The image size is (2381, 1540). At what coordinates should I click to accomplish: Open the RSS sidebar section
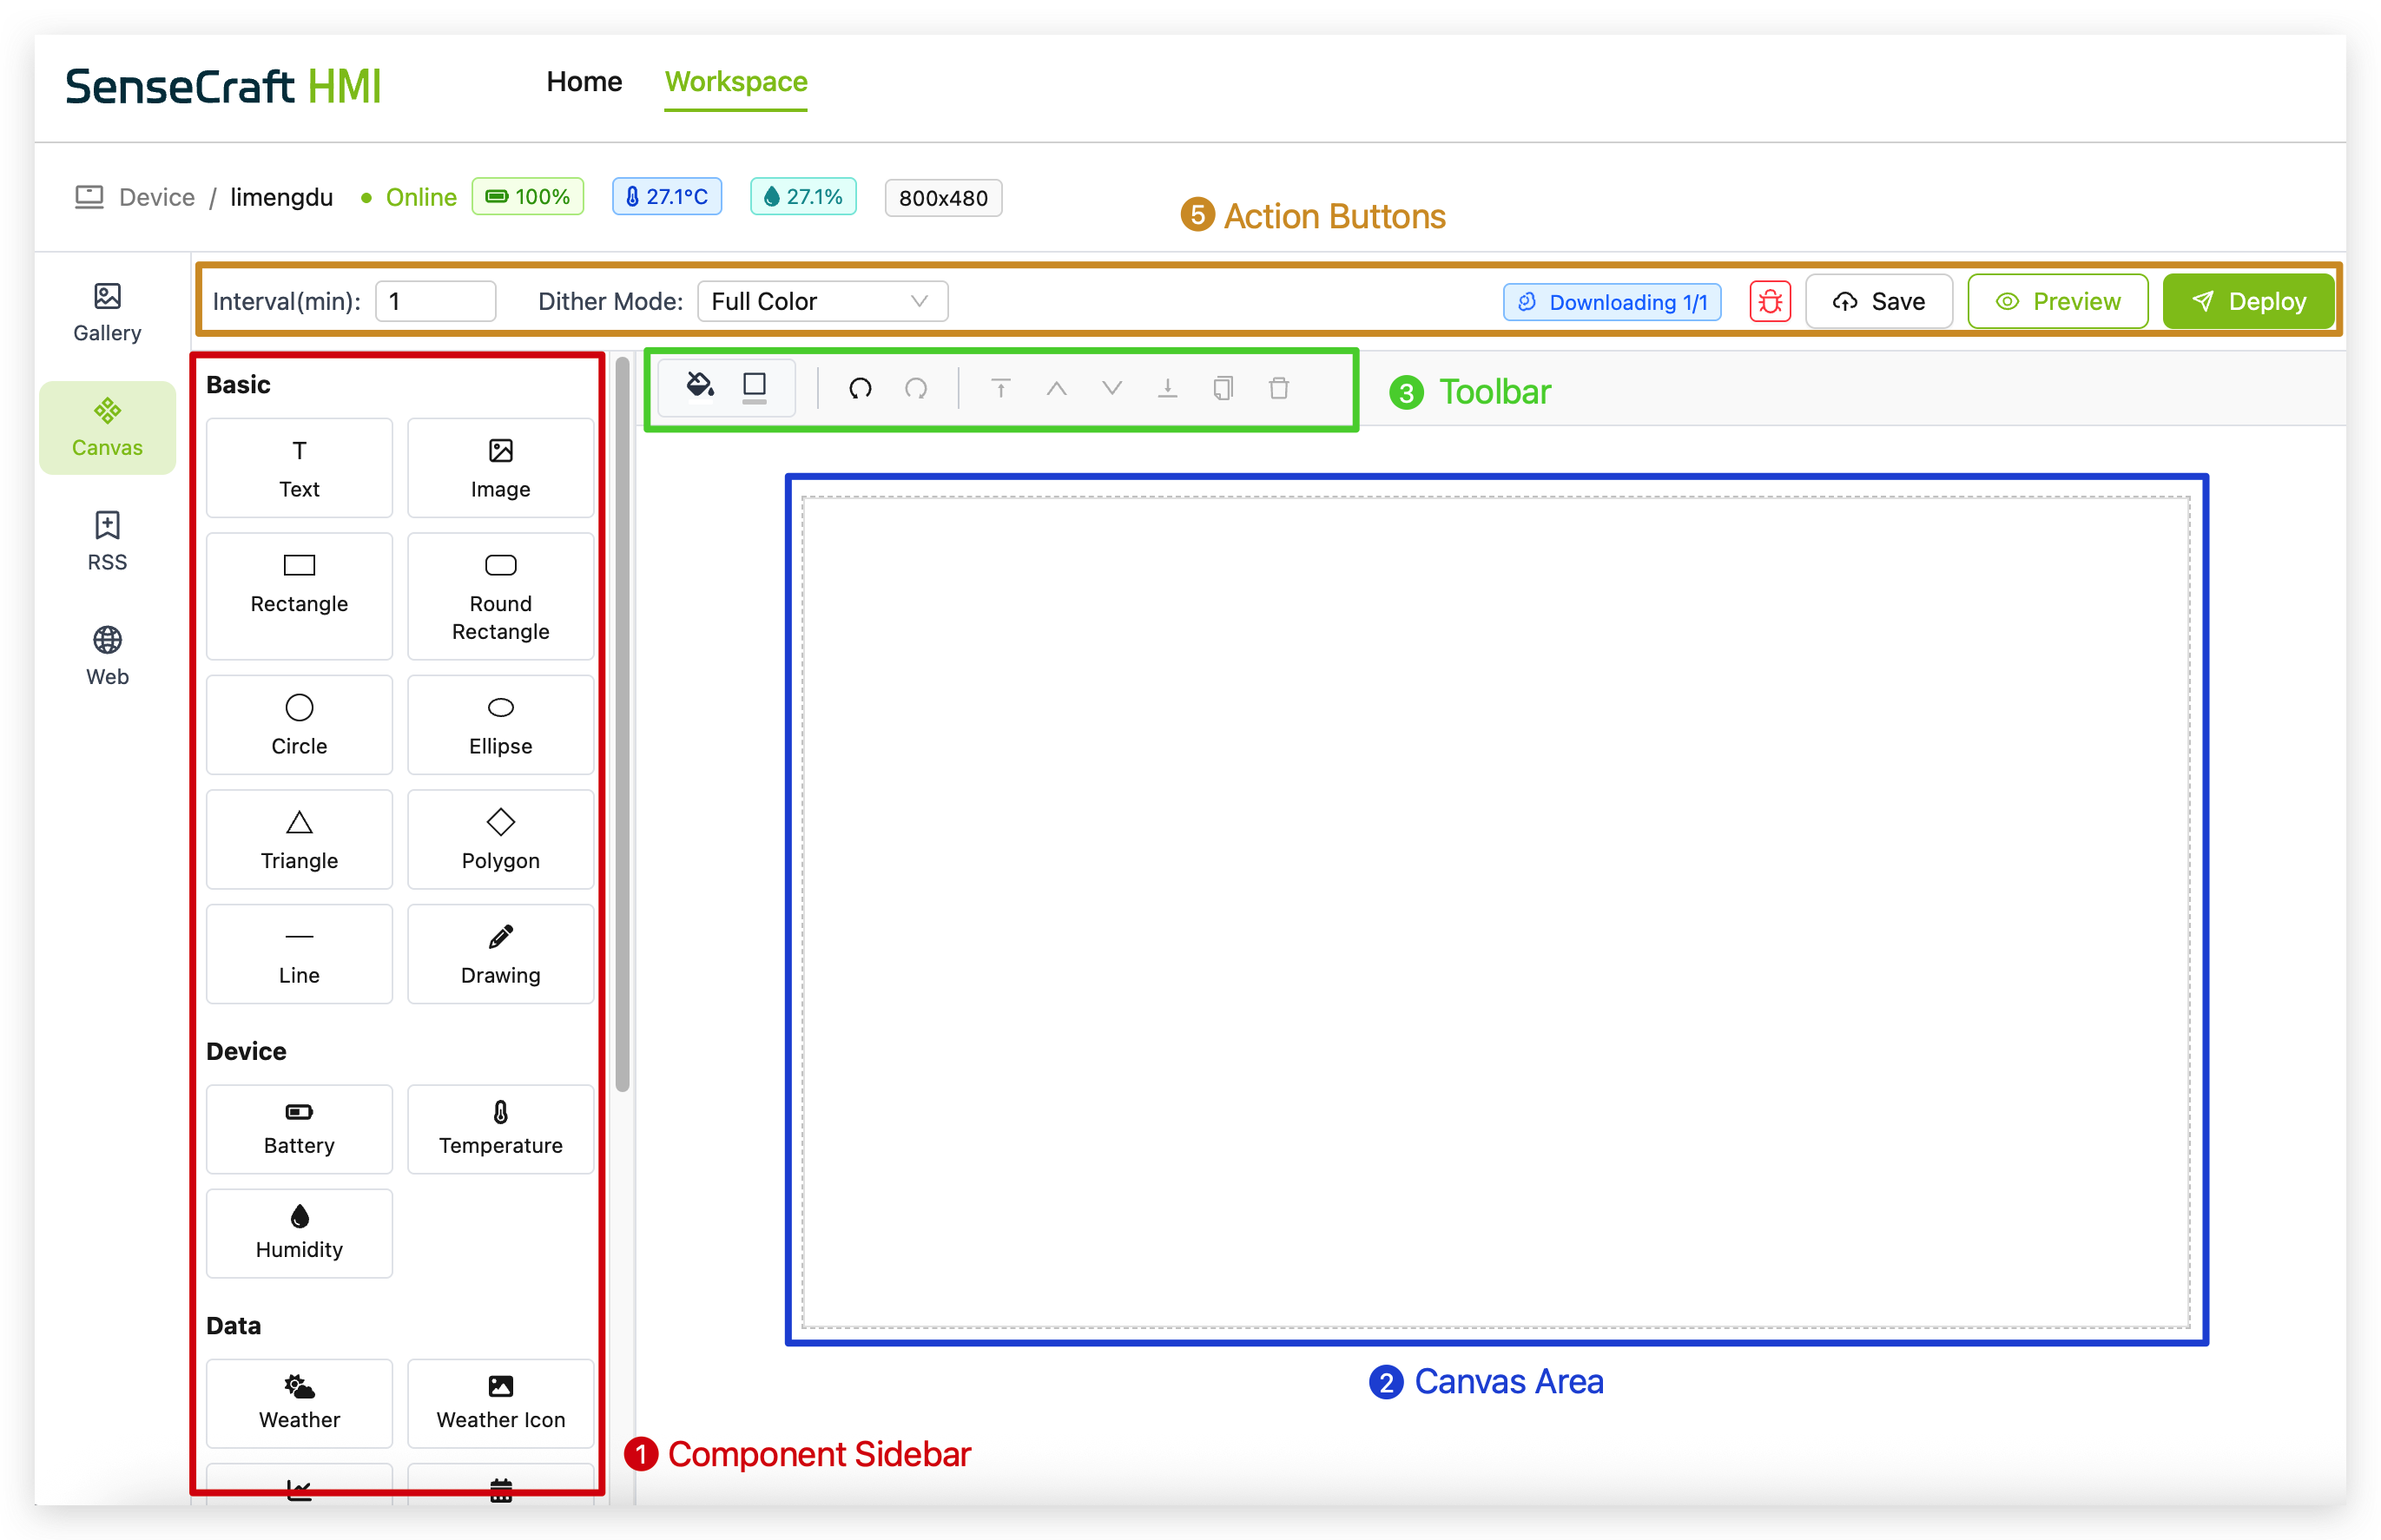click(x=107, y=541)
